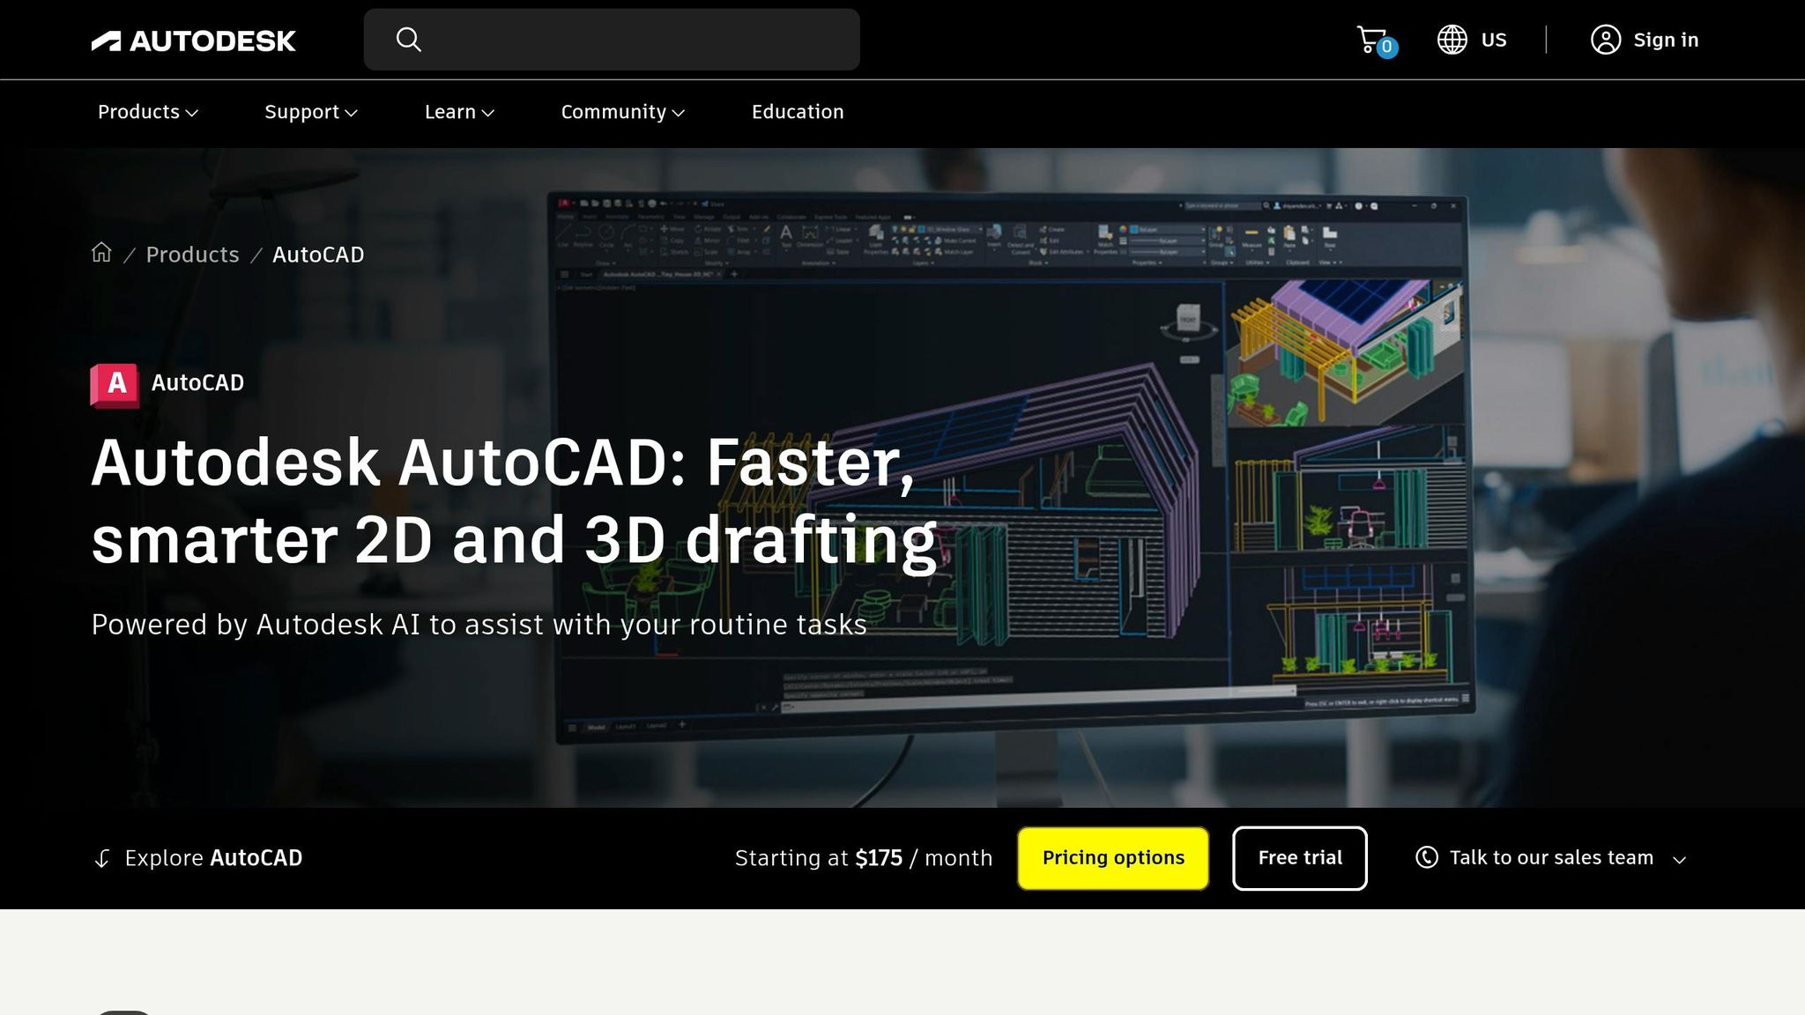Start the Free trial
The height and width of the screenshot is (1015, 1805).
(1300, 858)
